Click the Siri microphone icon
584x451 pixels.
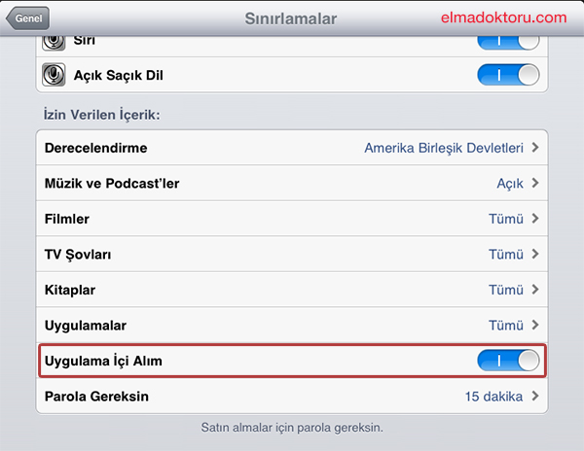point(54,43)
